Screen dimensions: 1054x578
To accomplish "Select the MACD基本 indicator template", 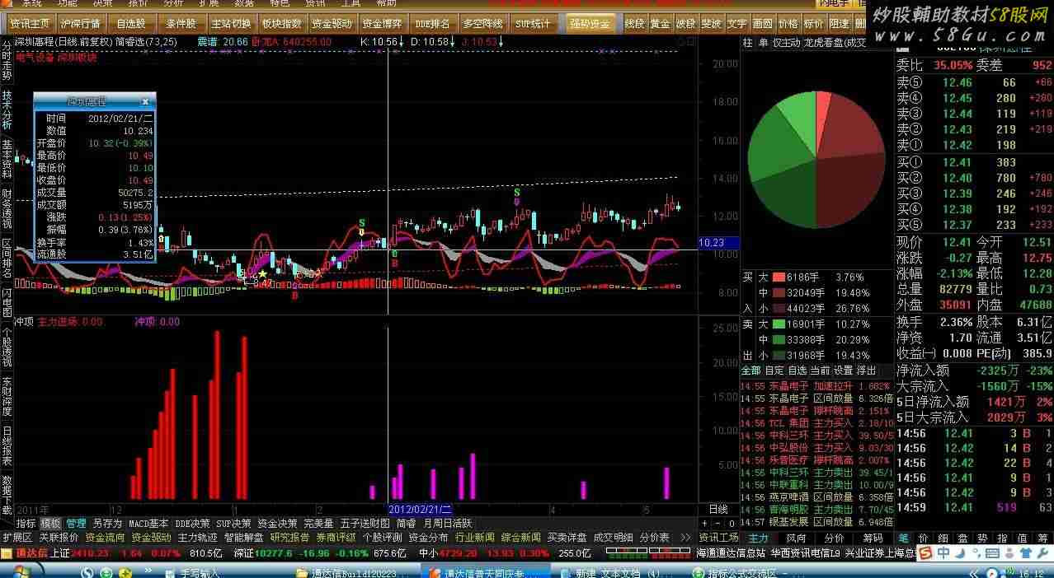I will point(148,524).
